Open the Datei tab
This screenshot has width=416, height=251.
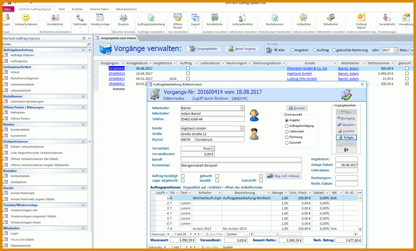coord(7,9)
